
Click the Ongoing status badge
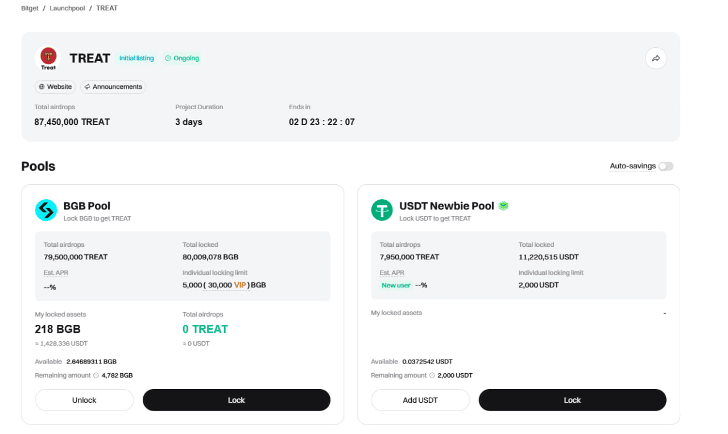click(x=182, y=58)
